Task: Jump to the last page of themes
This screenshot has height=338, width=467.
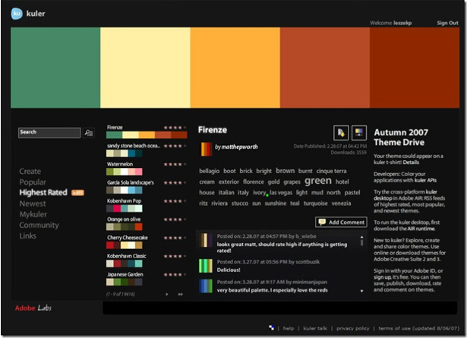Action: pos(181,294)
